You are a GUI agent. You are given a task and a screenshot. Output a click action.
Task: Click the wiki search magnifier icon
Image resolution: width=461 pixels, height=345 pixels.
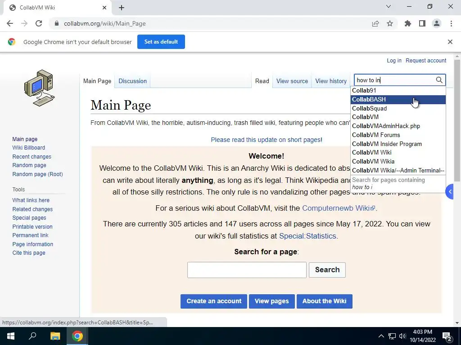click(439, 80)
